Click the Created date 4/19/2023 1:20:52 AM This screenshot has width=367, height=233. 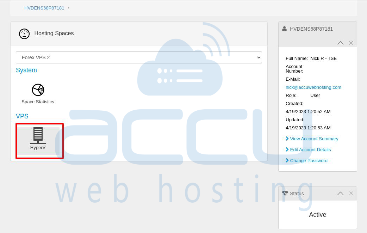[308, 112]
